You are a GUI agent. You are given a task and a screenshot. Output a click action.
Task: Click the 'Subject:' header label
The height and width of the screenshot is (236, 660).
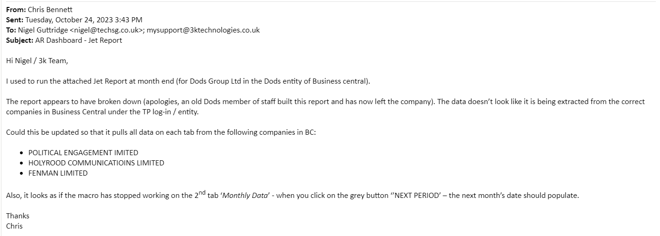19,40
